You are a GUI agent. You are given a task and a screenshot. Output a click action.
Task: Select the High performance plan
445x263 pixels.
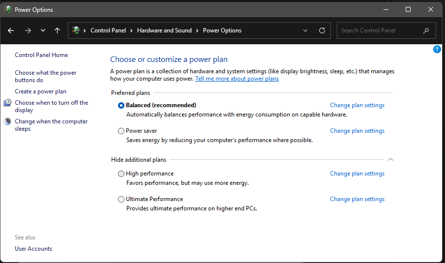click(121, 174)
